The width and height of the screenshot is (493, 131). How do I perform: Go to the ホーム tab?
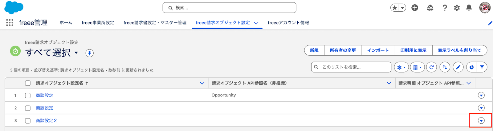[66, 23]
